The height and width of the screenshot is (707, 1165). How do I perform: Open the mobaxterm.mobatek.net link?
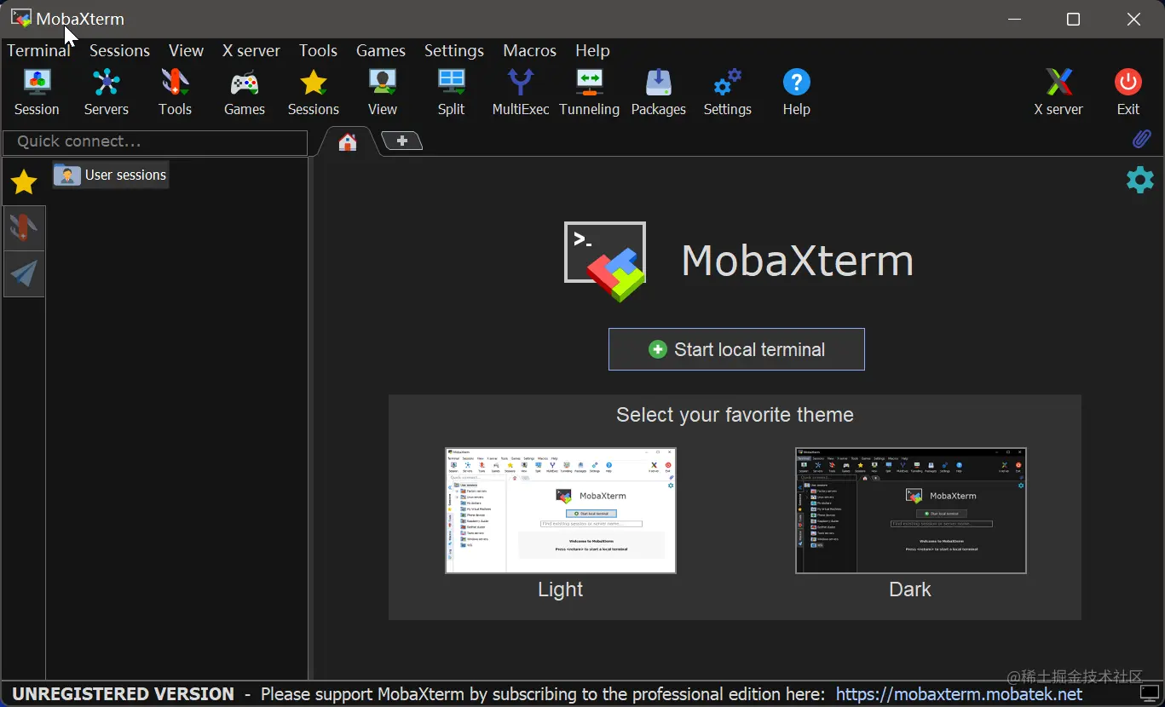point(959,693)
